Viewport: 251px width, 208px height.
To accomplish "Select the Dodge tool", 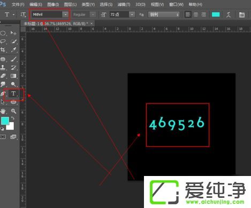I will (x=13, y=84).
